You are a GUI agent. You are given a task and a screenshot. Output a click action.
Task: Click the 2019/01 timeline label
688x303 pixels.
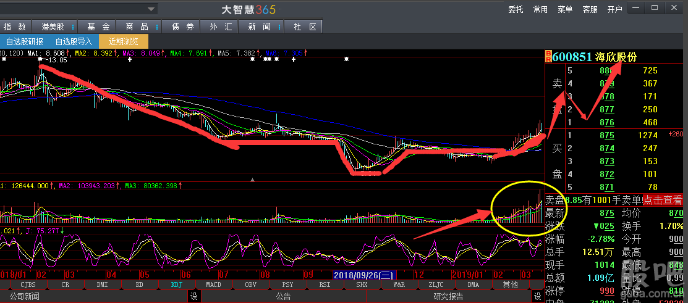pos(468,275)
